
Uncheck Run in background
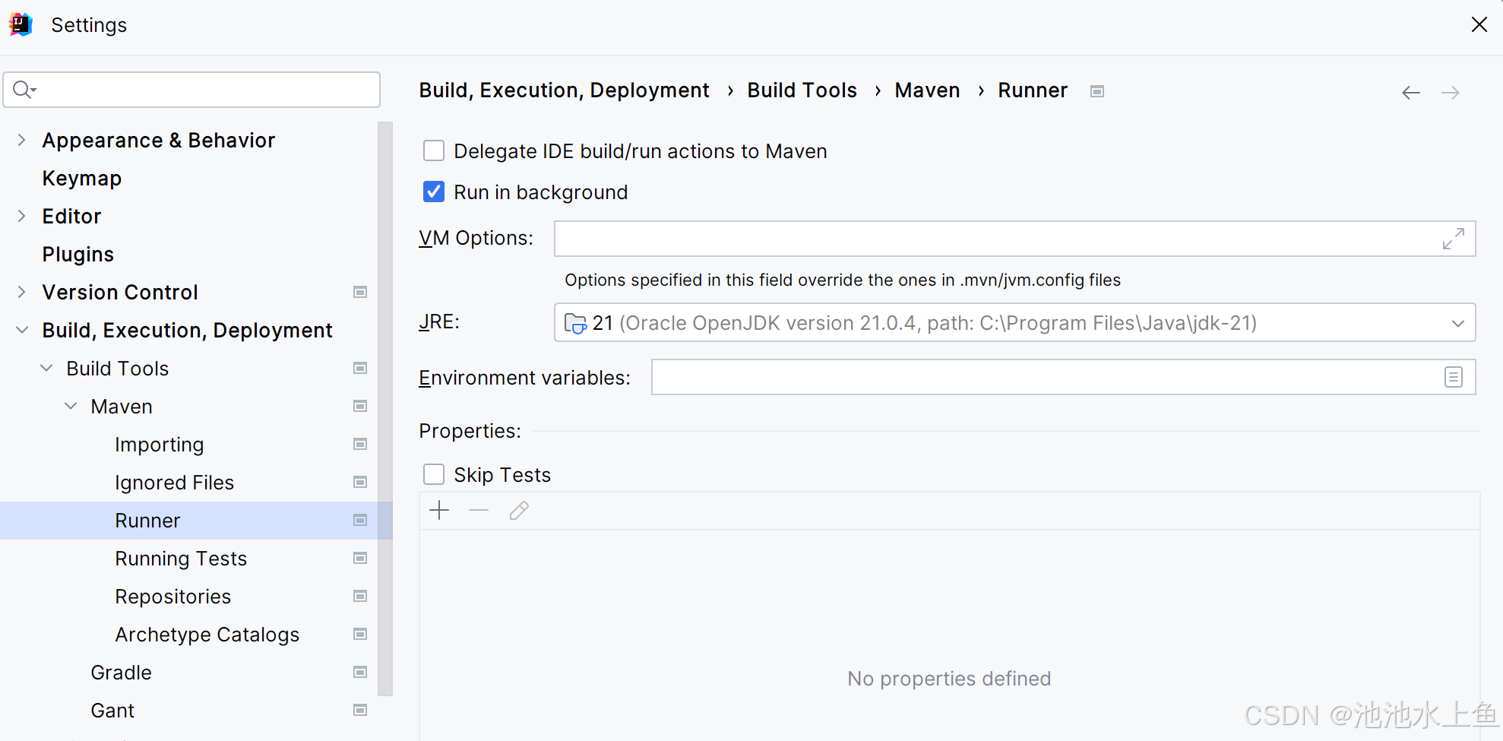tap(434, 192)
